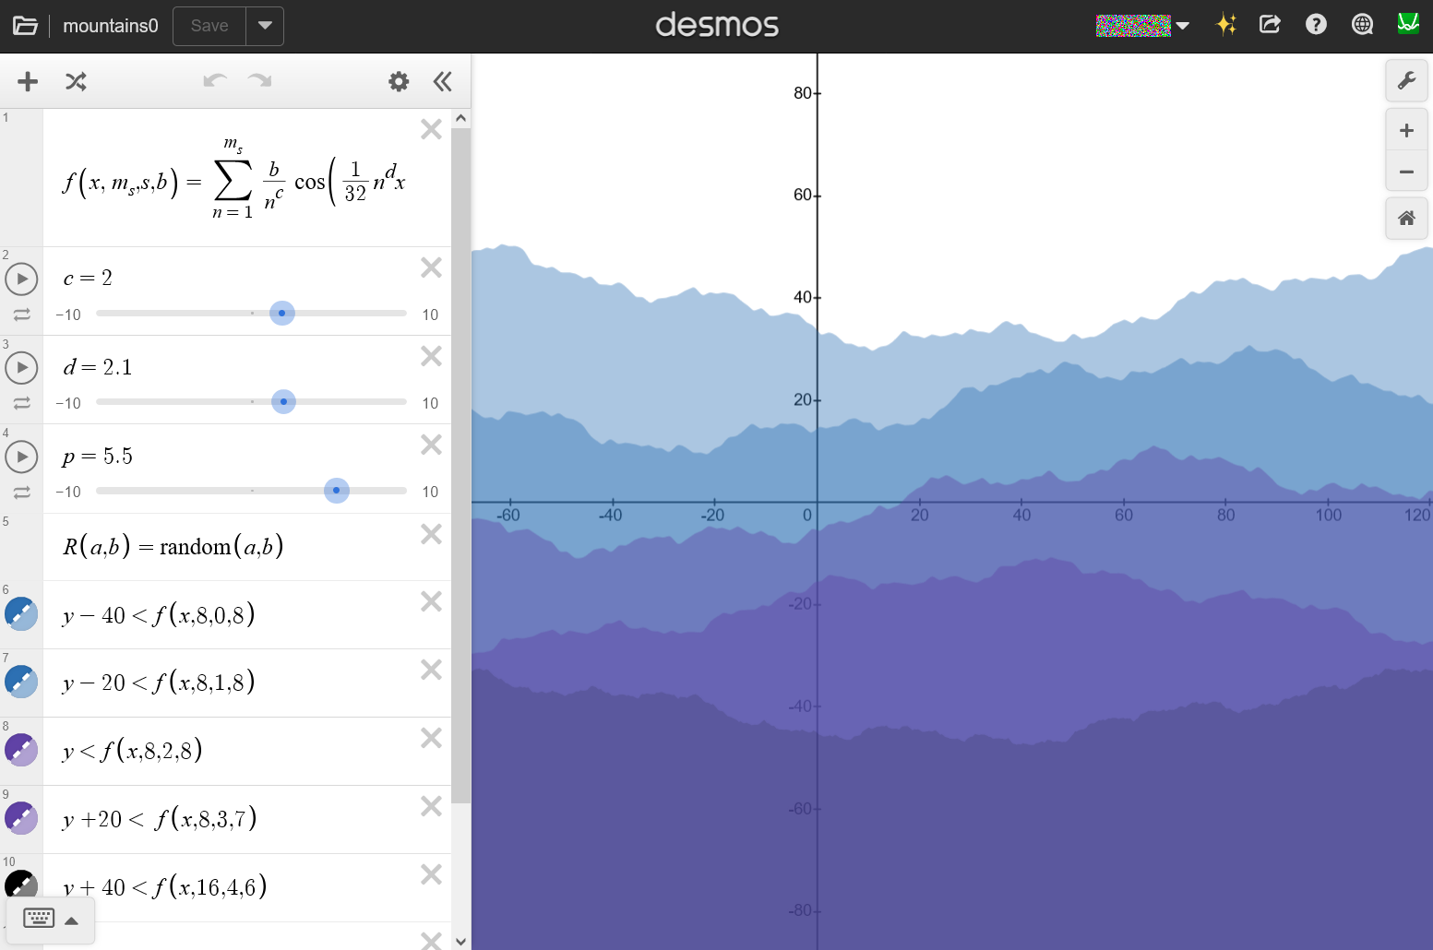Viewport: 1433px width, 950px height.
Task: Edit the p = 5.5 expression
Action: click(98, 456)
